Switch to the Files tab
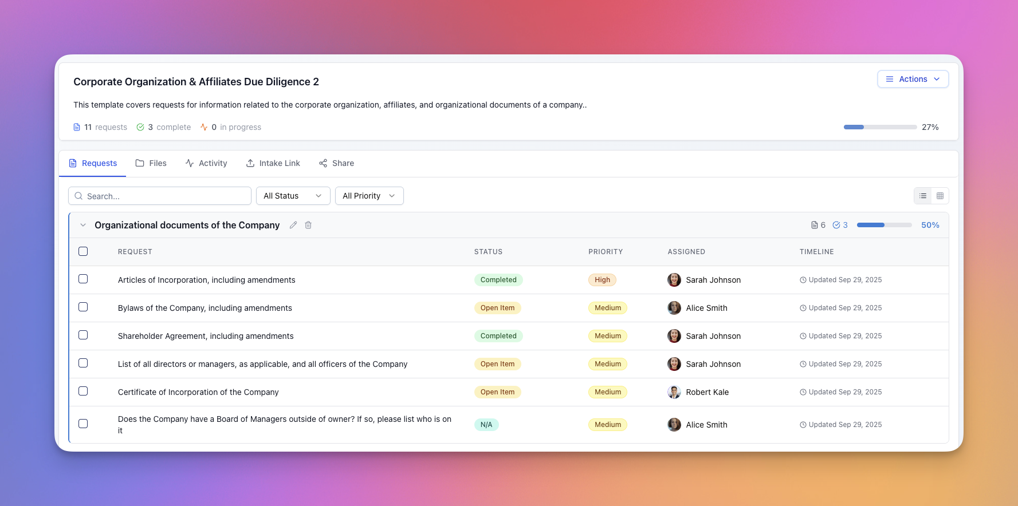The width and height of the screenshot is (1018, 506). (151, 163)
